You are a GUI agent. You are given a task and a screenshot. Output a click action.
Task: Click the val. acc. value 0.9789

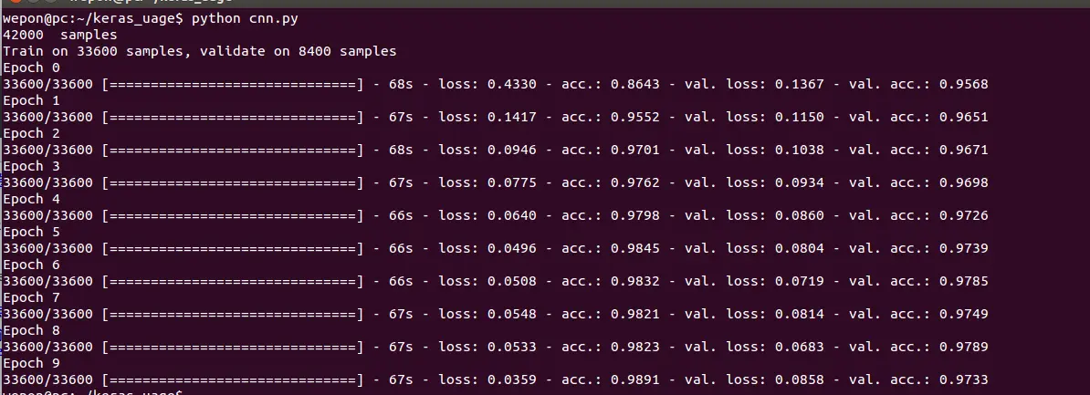point(963,347)
